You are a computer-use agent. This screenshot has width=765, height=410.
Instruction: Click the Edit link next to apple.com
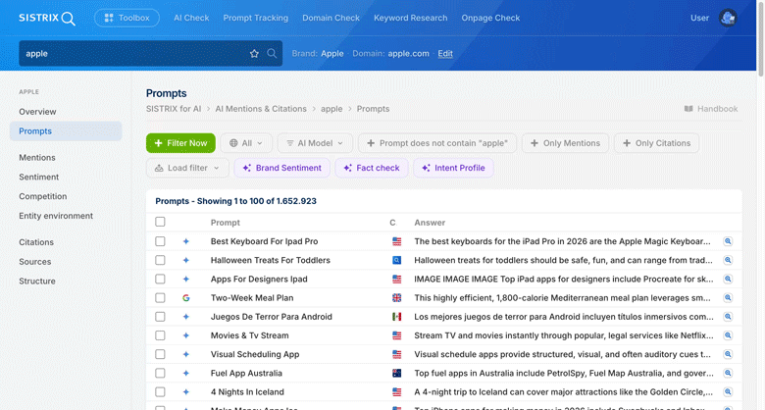[x=445, y=54]
